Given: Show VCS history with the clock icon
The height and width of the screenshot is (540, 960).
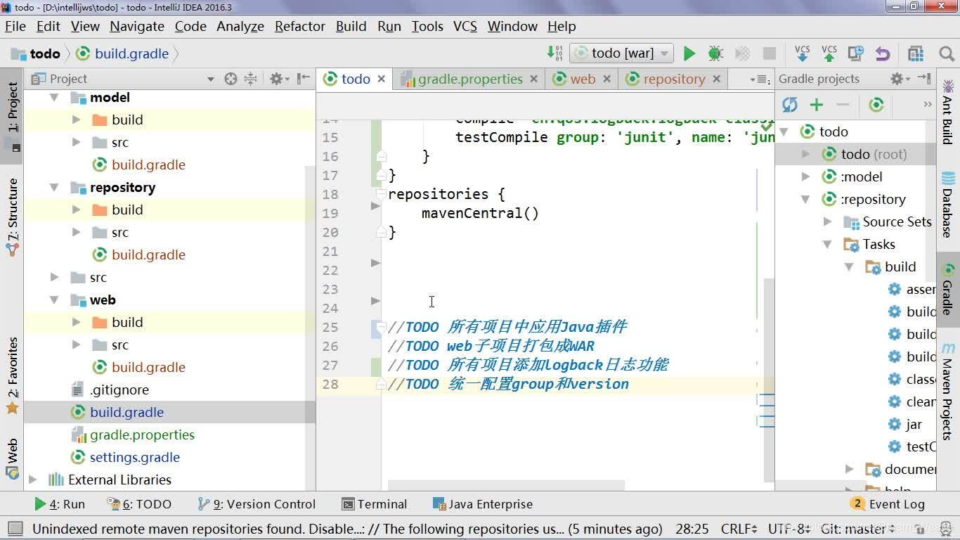Looking at the screenshot, I should 855,53.
